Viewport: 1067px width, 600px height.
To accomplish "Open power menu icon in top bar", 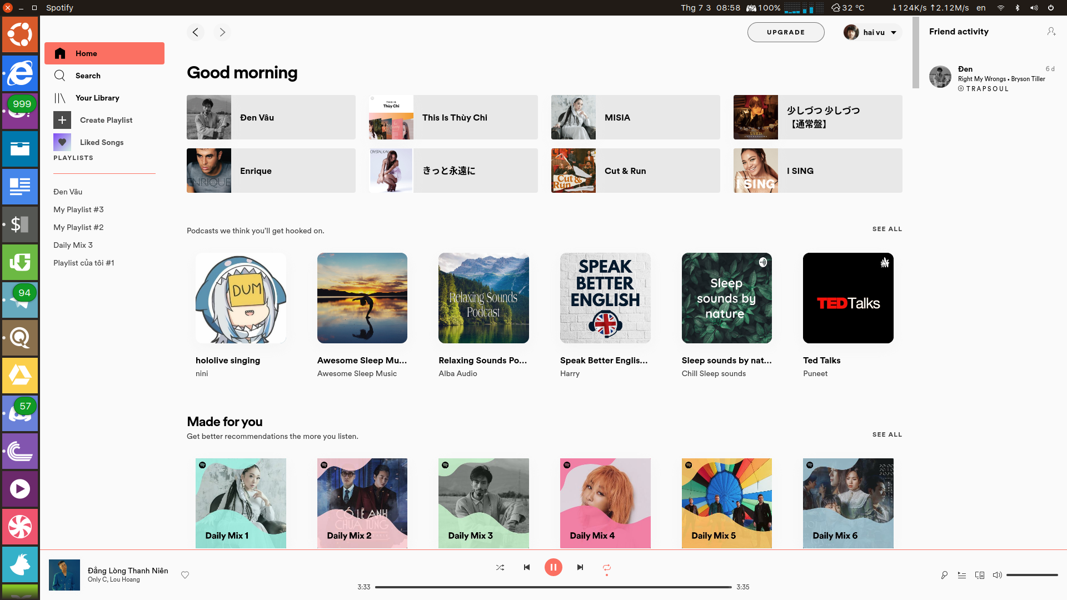I will coord(1051,8).
